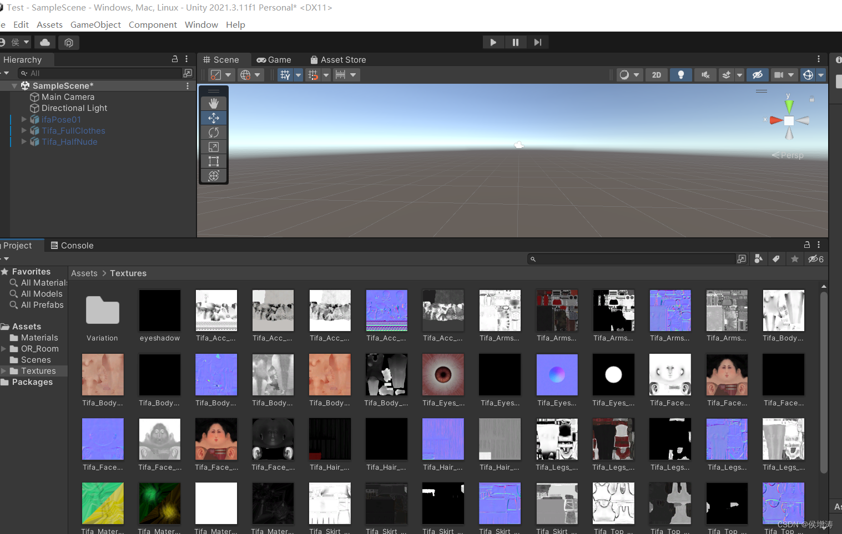
Task: Open the Edit menu
Action: click(21, 24)
